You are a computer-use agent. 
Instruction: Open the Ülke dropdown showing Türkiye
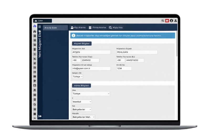[x=91, y=94]
